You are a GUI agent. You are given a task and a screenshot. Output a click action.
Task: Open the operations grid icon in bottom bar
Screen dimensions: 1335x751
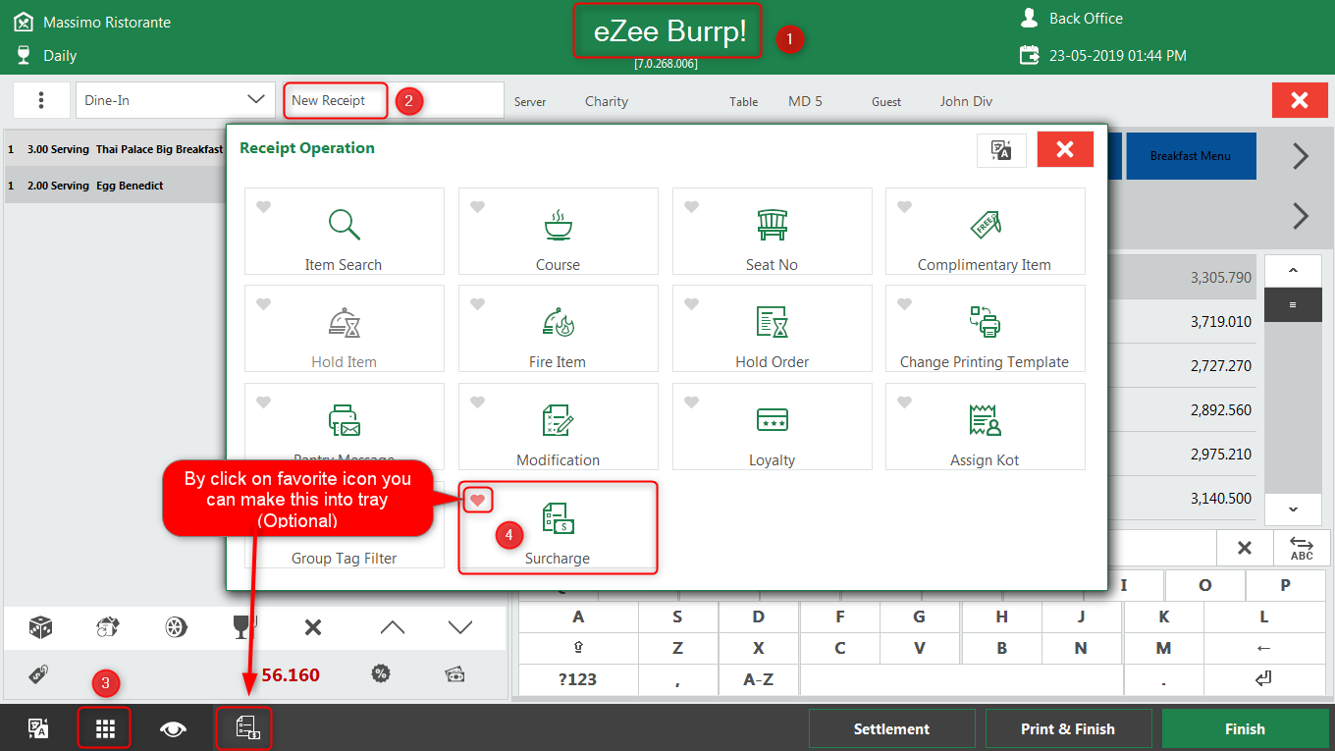click(104, 728)
